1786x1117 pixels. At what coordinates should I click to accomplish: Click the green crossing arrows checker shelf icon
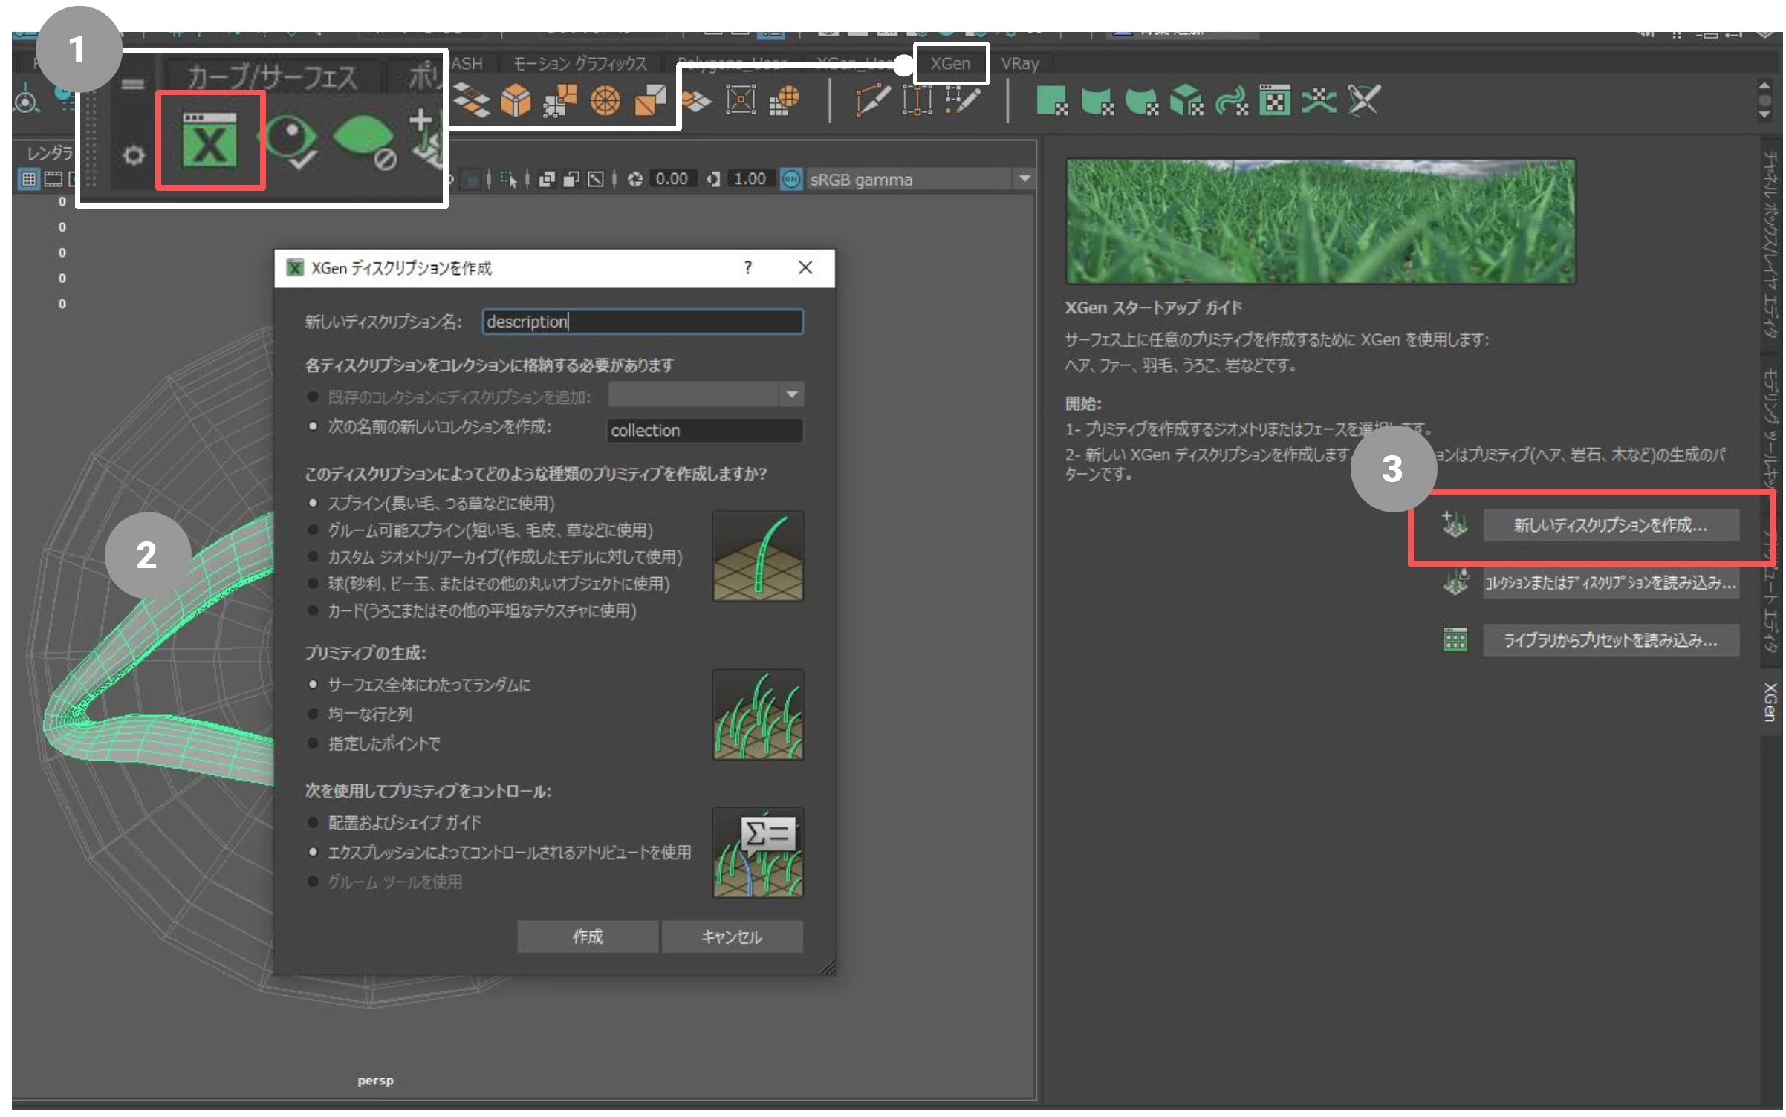click(1319, 100)
